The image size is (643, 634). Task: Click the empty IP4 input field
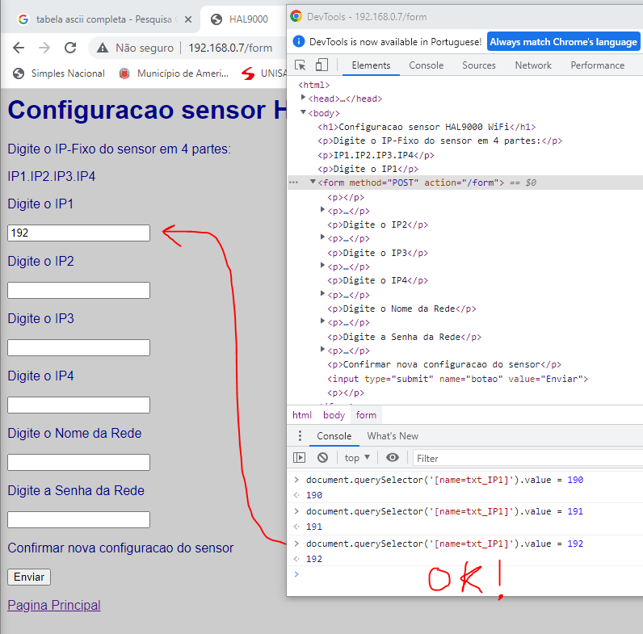tap(78, 405)
